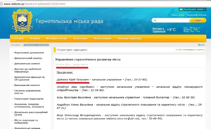Open the Питання-відповіді menu tab
Screen dimensions: 211x129
(130, 38)
